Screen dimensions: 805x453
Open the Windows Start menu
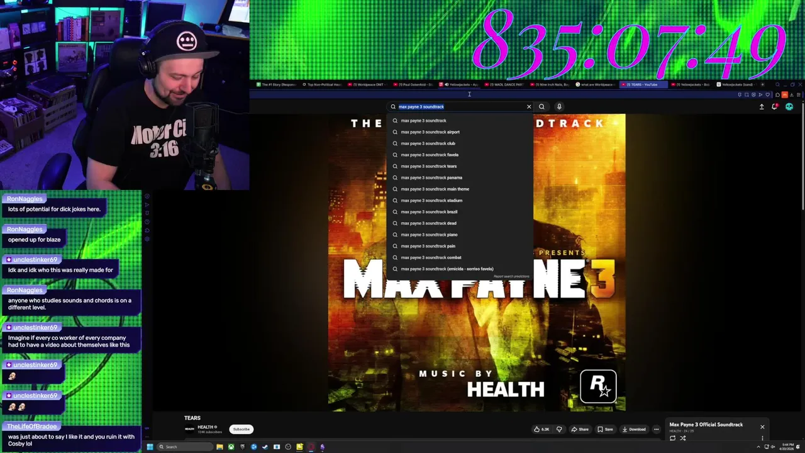tap(150, 447)
